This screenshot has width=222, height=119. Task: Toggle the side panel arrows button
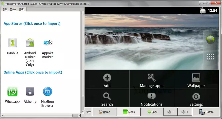pos(88,112)
